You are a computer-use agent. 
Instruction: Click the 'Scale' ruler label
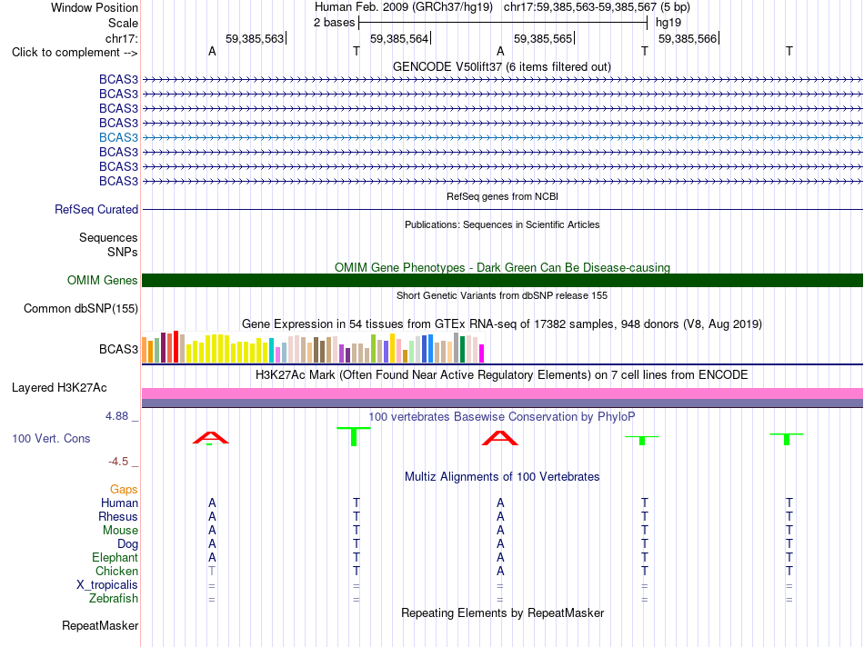pos(123,23)
